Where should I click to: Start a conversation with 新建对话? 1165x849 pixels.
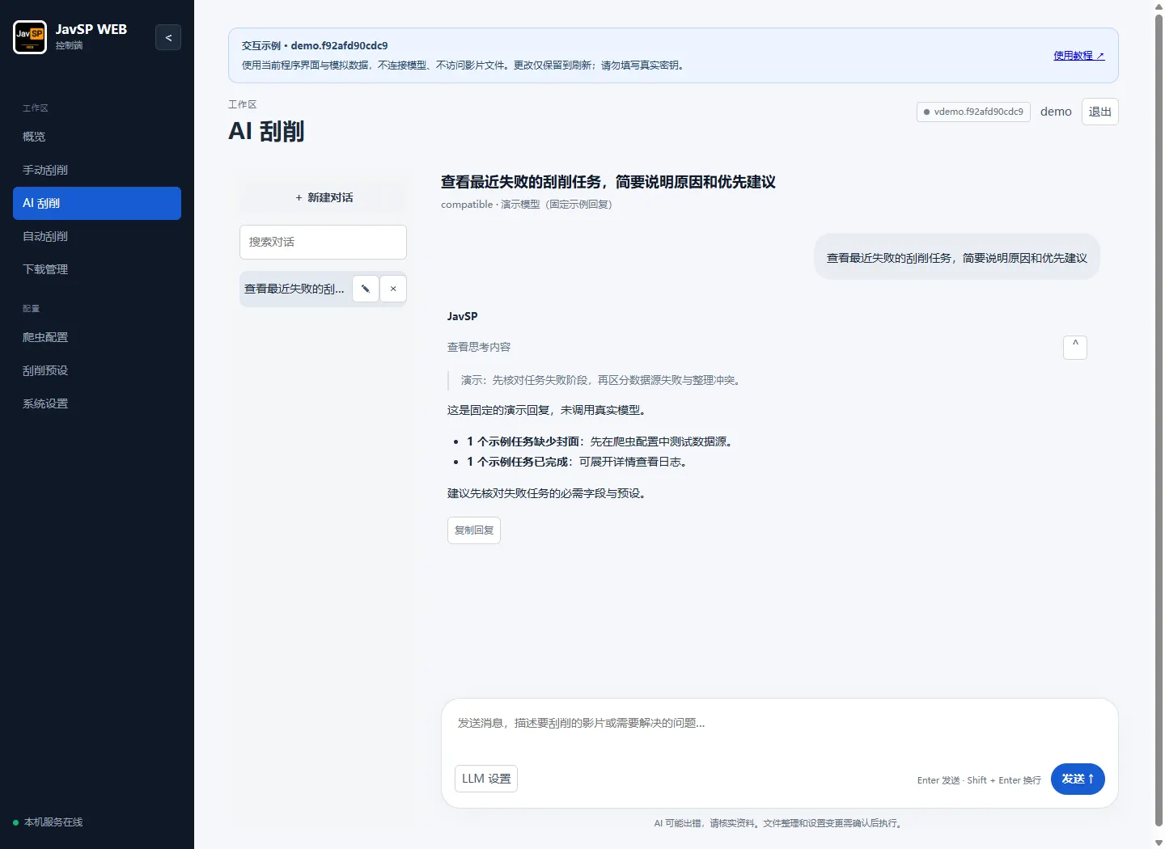[323, 197]
